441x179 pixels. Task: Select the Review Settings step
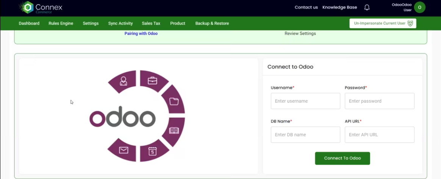pyautogui.click(x=300, y=34)
